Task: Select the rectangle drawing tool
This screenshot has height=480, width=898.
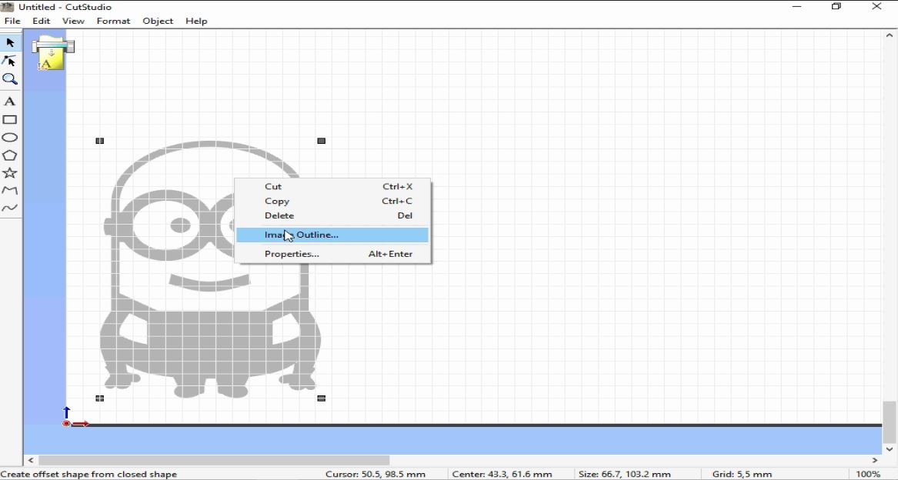Action: pos(10,120)
